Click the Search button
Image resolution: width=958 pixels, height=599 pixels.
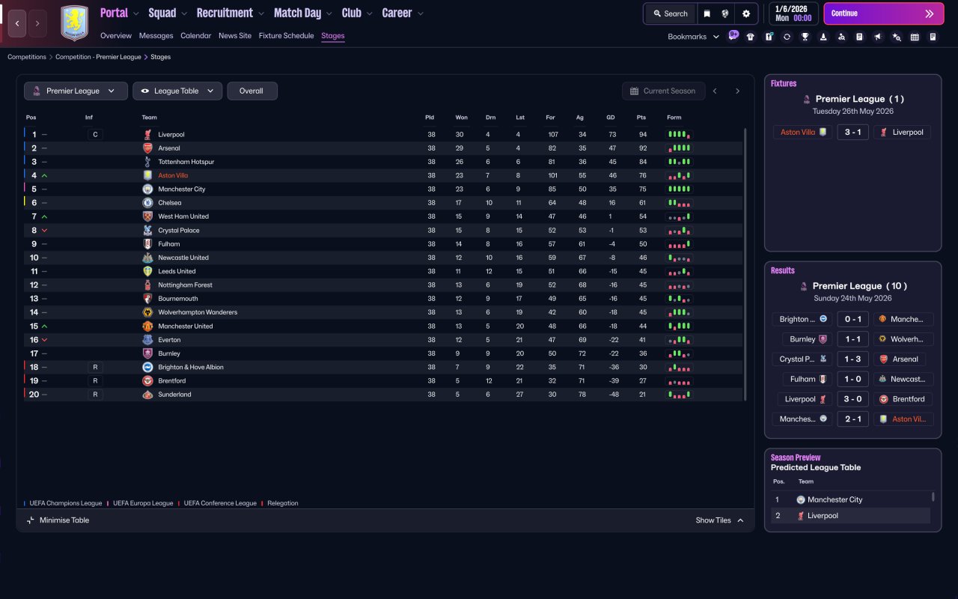click(670, 13)
